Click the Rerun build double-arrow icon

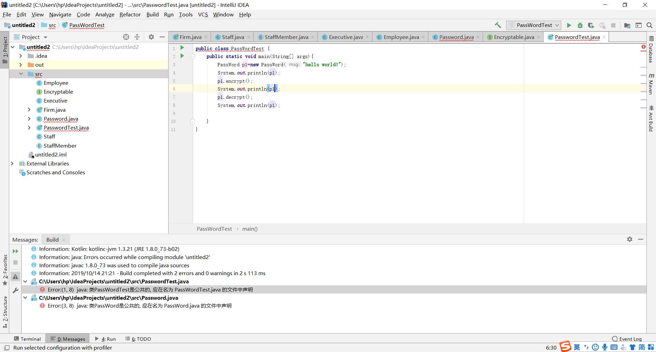tap(15, 251)
